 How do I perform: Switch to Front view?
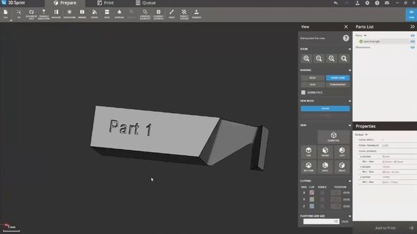click(325, 151)
